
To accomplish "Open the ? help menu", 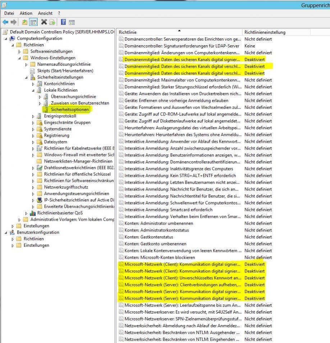I will [59, 13].
